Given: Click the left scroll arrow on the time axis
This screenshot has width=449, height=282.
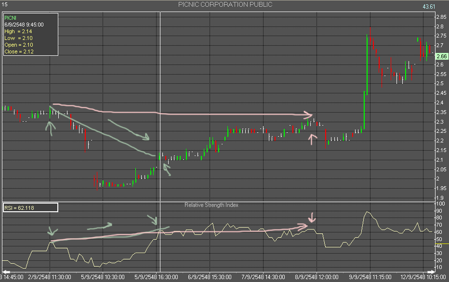Looking at the screenshot, I should [6, 271].
